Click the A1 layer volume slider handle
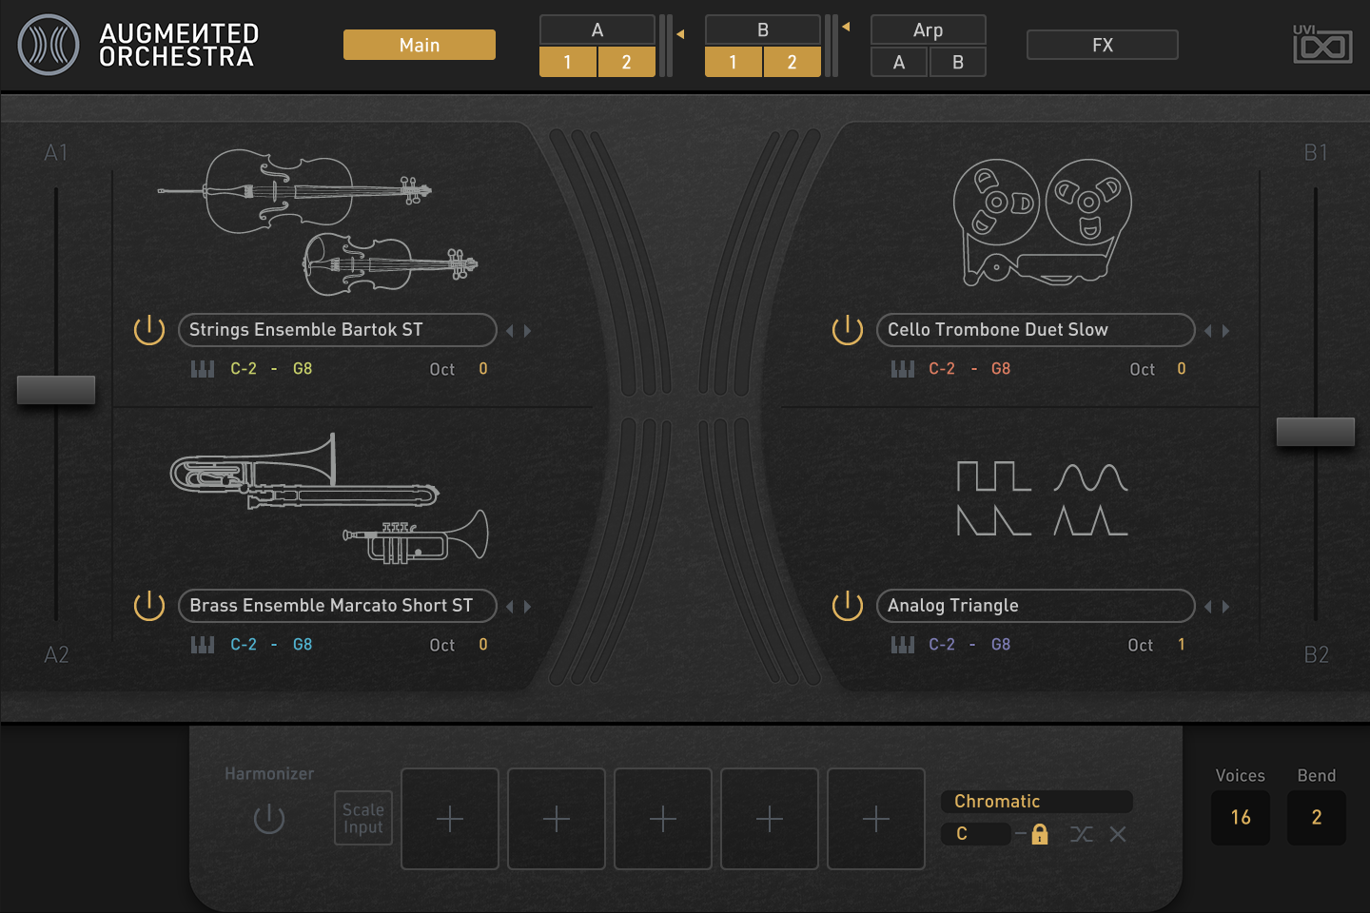1370x913 pixels. 56,389
